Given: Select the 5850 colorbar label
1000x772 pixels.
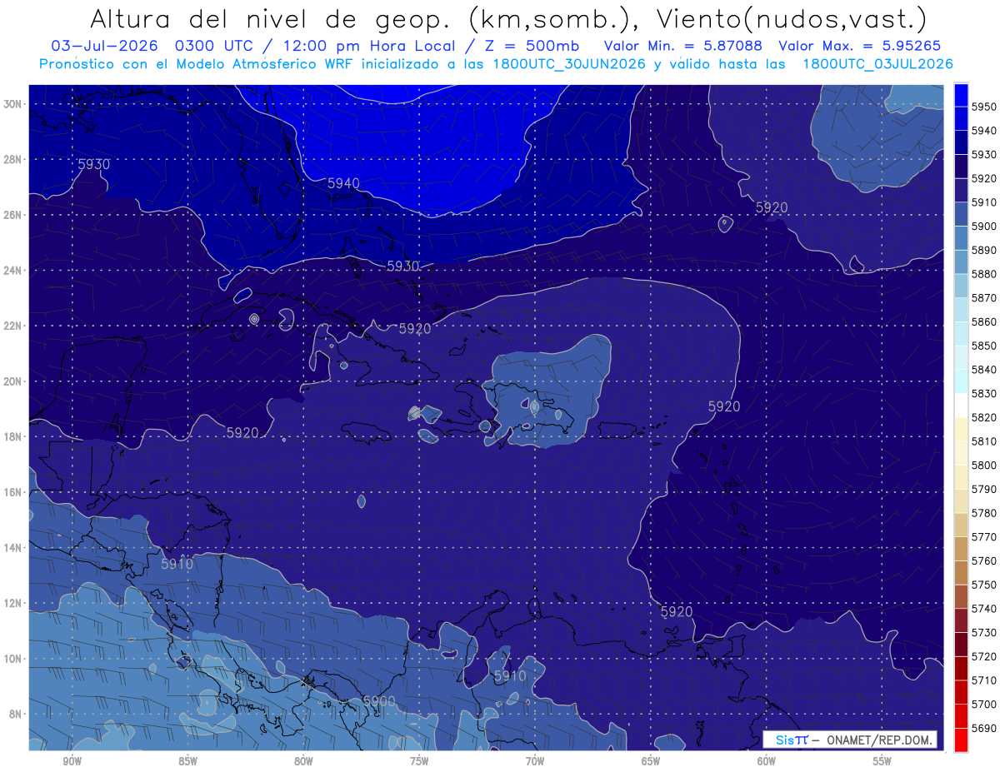Looking at the screenshot, I should tap(984, 346).
